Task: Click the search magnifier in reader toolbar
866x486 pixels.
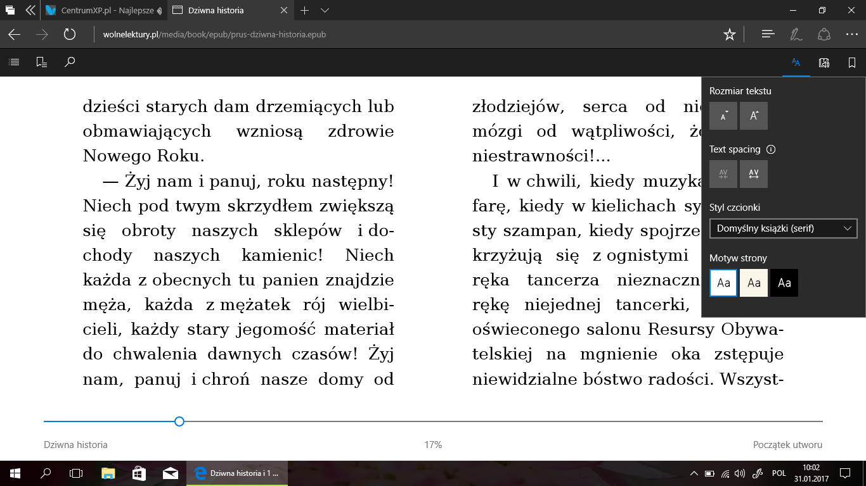Action: coord(70,62)
